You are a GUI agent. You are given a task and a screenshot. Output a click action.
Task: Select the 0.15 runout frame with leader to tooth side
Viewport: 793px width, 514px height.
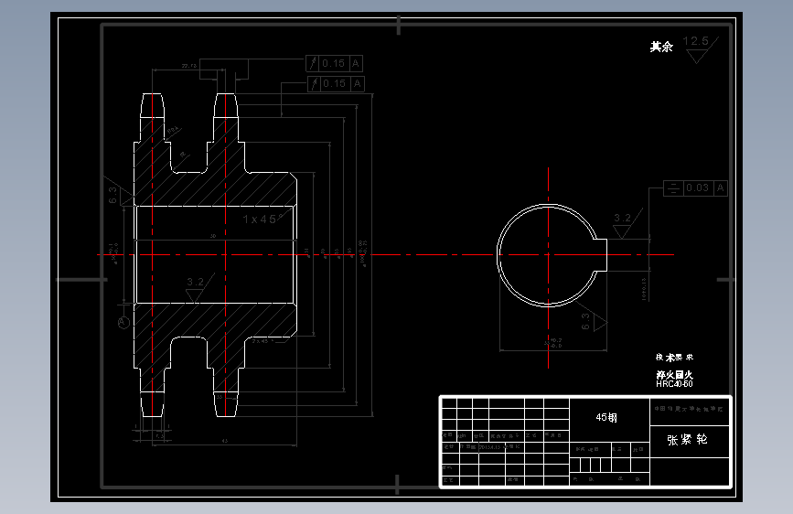(x=336, y=83)
